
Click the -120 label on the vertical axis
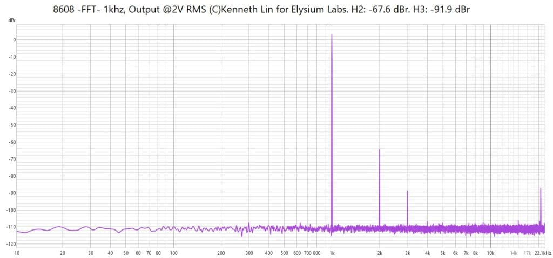pyautogui.click(x=12, y=244)
